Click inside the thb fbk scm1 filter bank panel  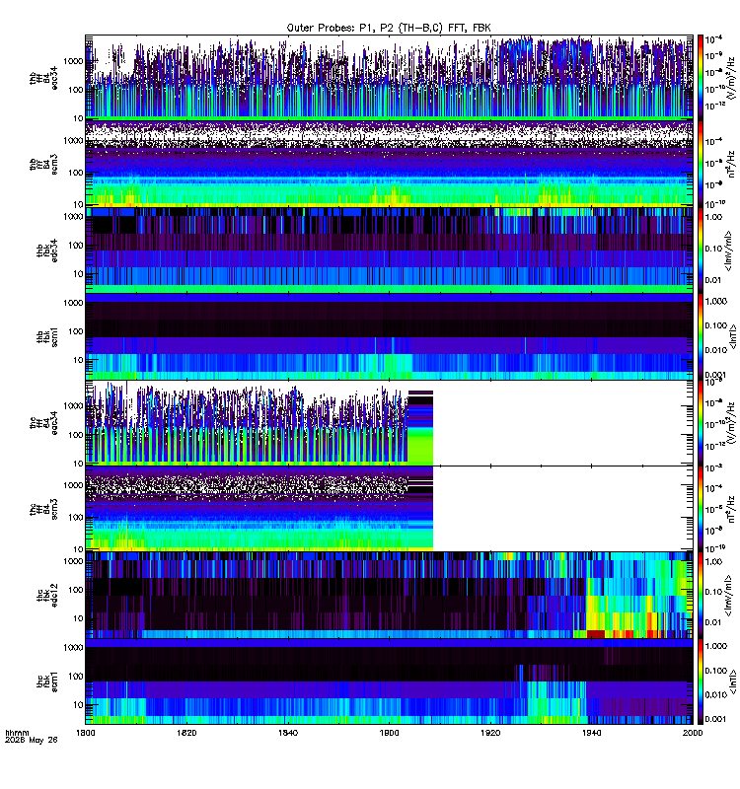coord(389,336)
